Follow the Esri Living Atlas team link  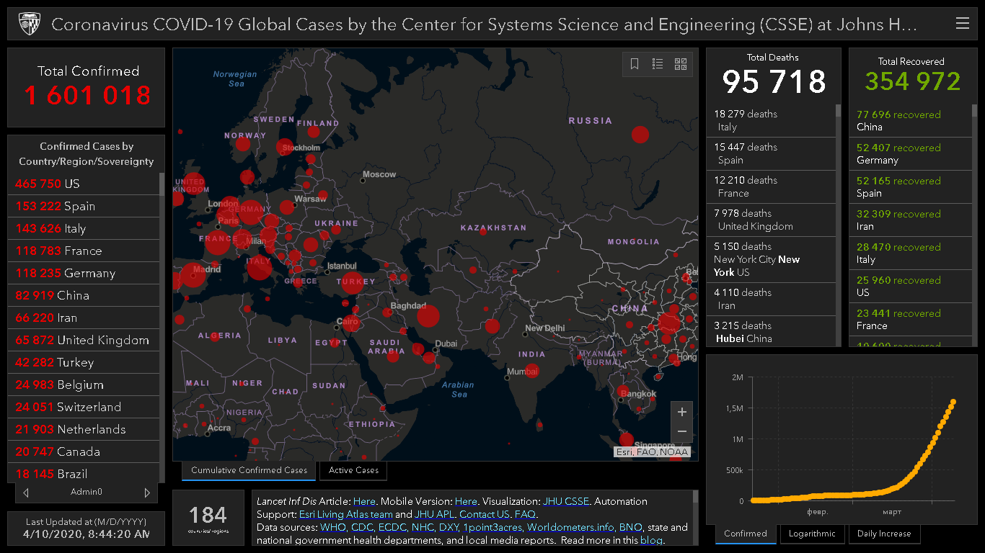[345, 514]
